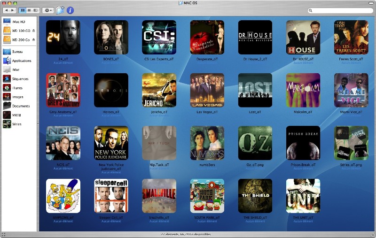Eject the WD 200 Go drive
This screenshot has height=238, width=376.
coord(33,40)
